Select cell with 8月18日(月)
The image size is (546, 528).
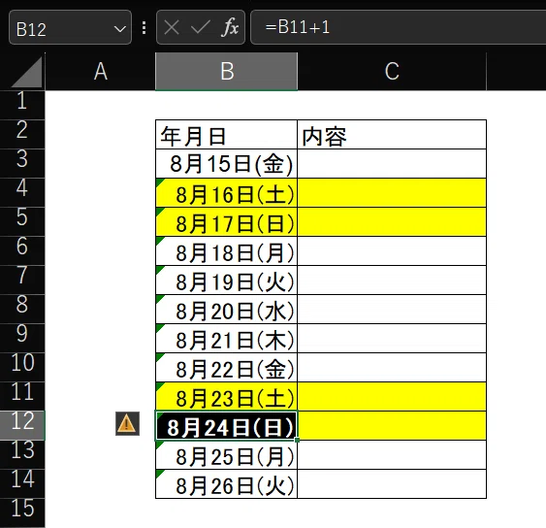(226, 251)
